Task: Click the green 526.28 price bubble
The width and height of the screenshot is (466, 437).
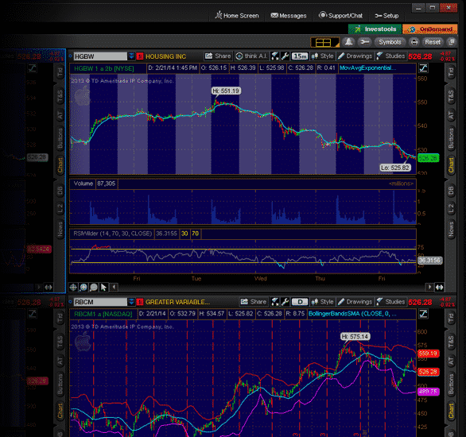Action: (x=429, y=158)
